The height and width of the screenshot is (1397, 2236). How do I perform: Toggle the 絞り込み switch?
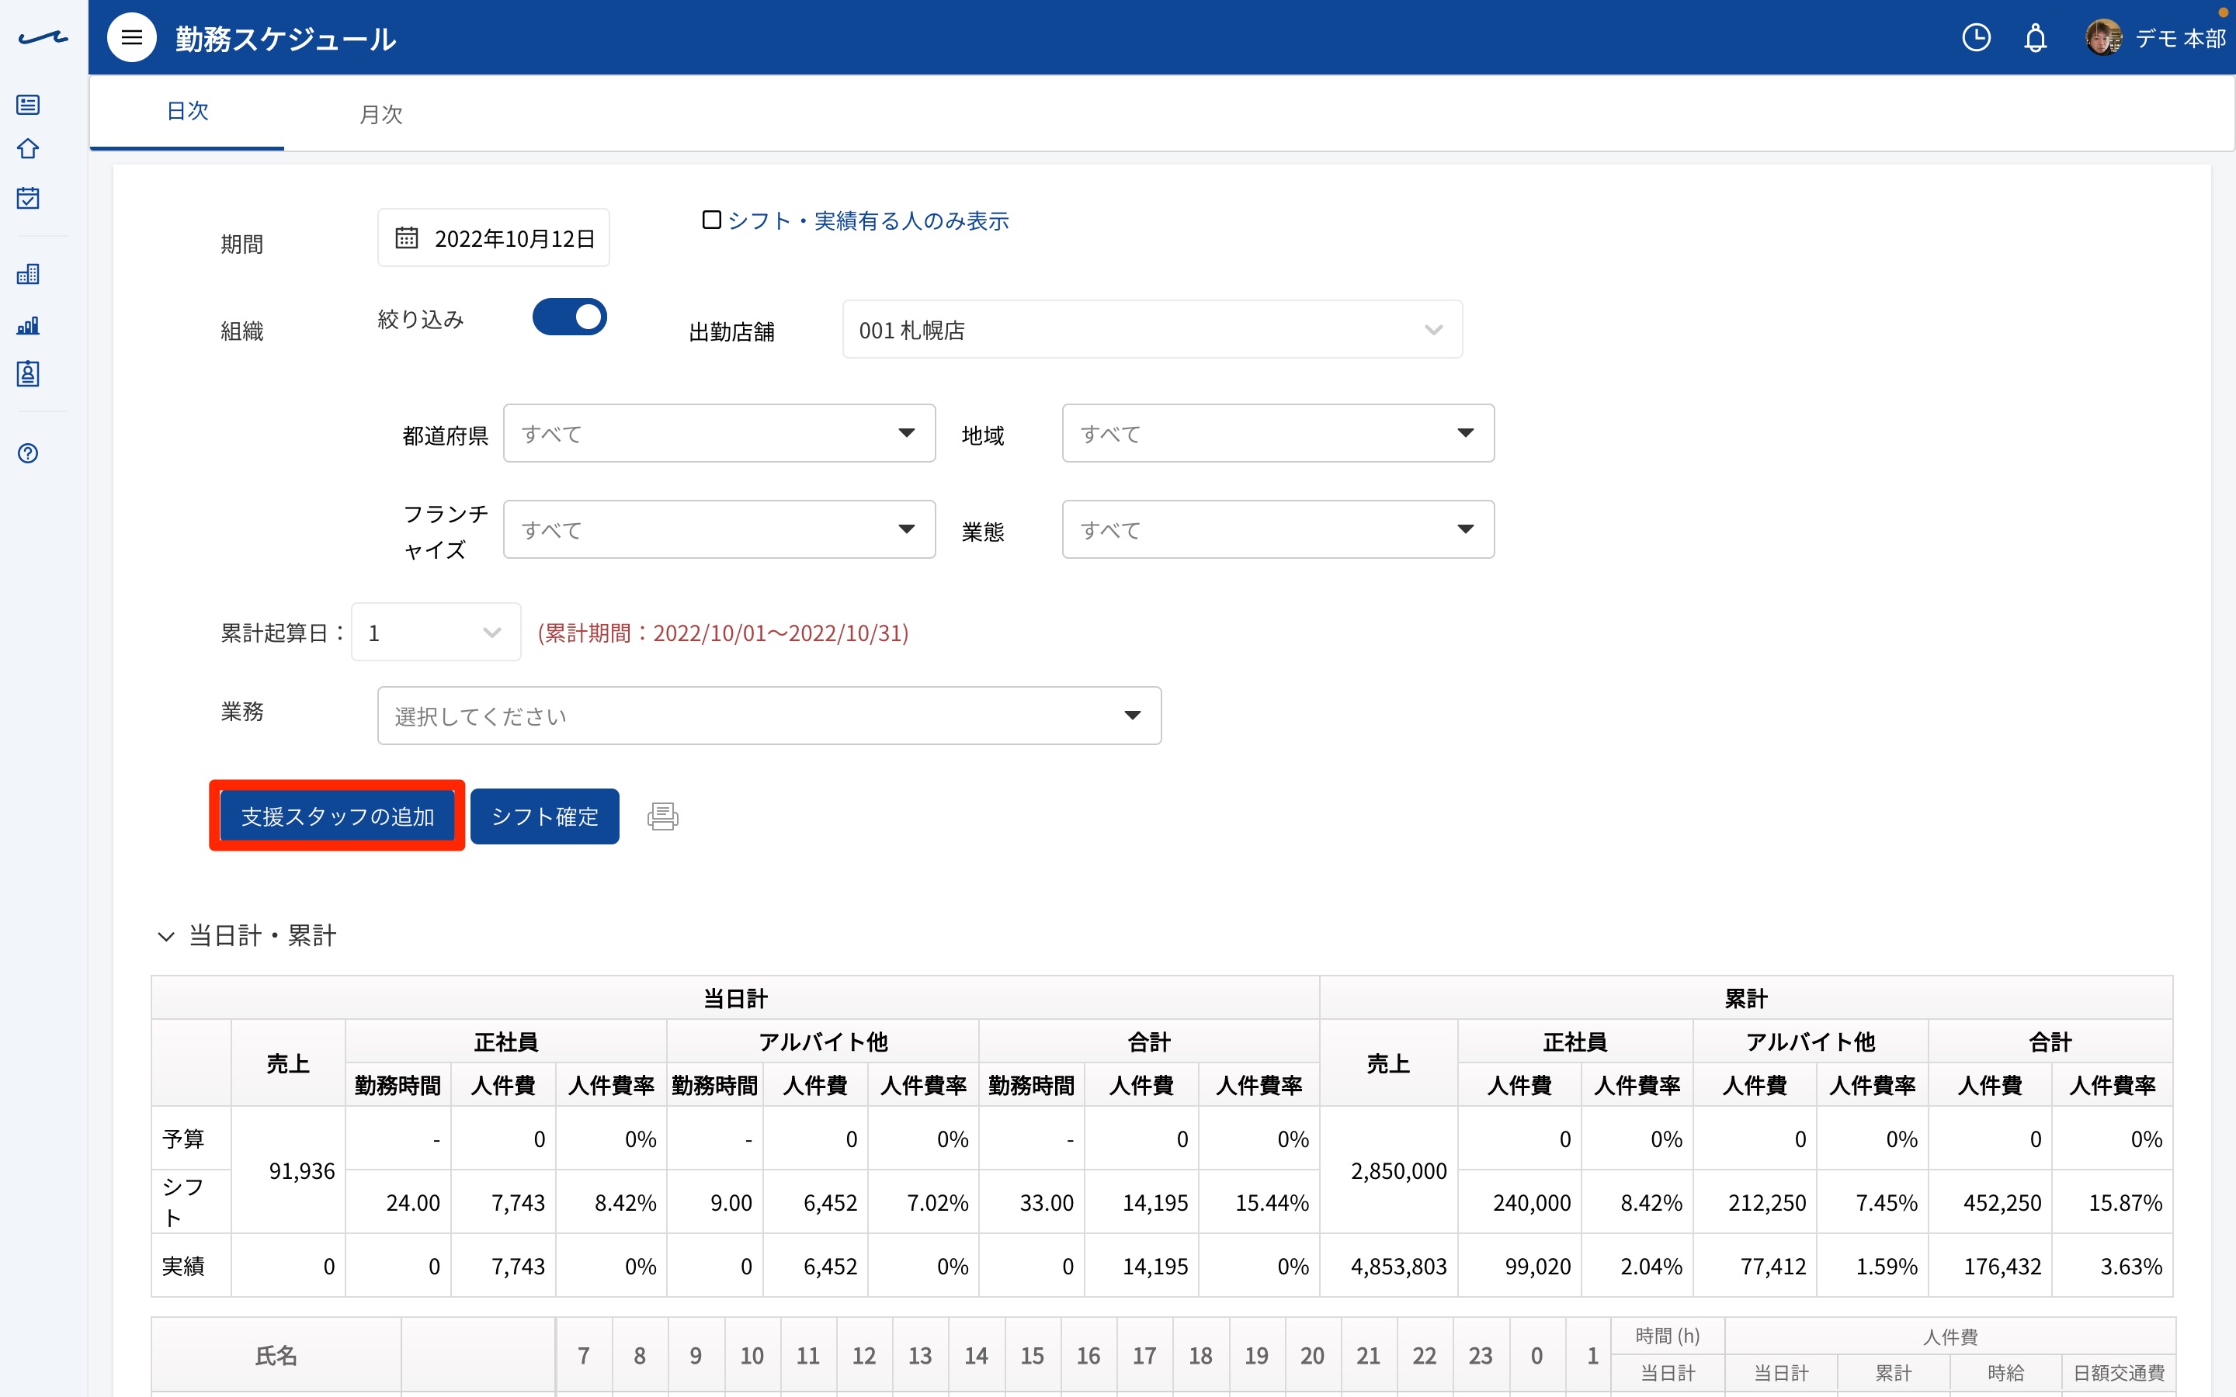pyautogui.click(x=569, y=317)
